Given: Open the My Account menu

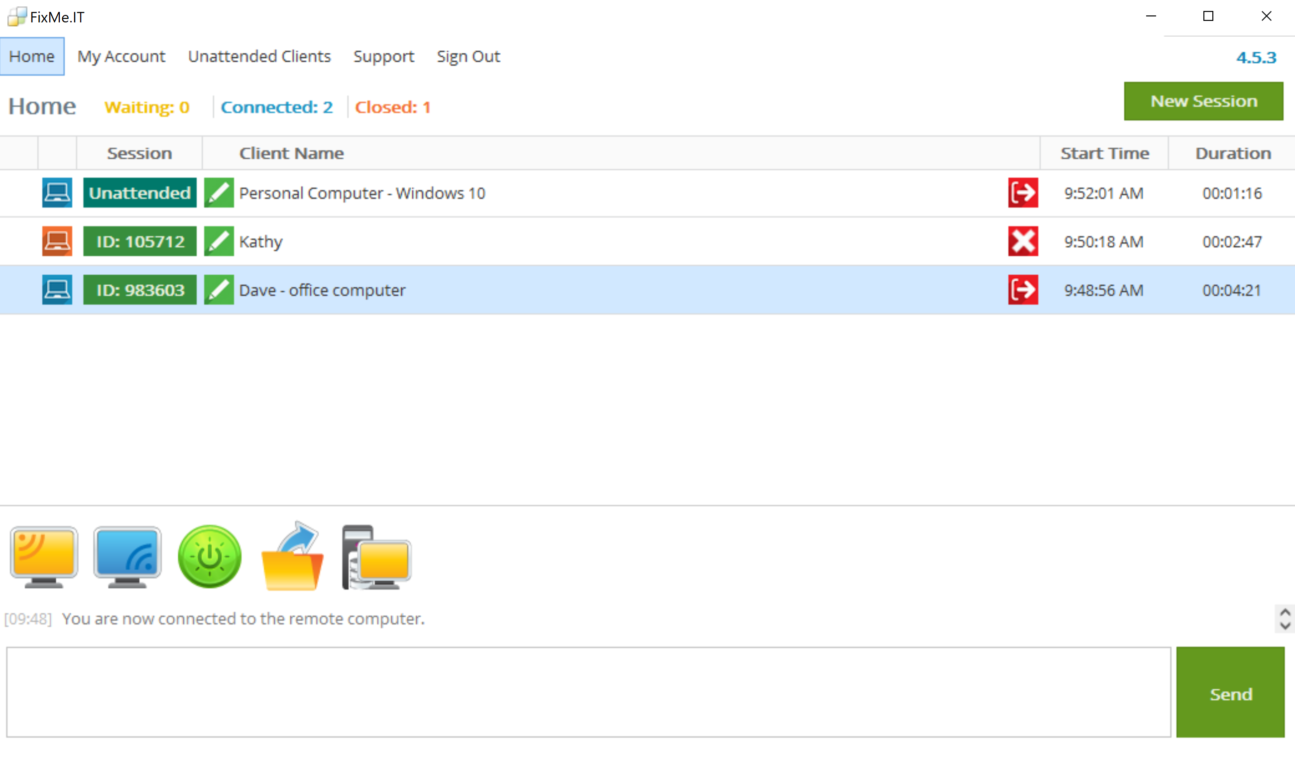Looking at the screenshot, I should [121, 57].
